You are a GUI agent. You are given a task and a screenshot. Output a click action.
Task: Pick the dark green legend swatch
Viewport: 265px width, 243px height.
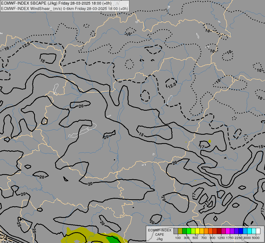point(184,231)
